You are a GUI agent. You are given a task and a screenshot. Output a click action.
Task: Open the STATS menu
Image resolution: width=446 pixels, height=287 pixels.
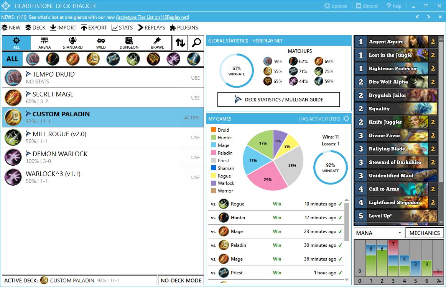[x=122, y=28]
